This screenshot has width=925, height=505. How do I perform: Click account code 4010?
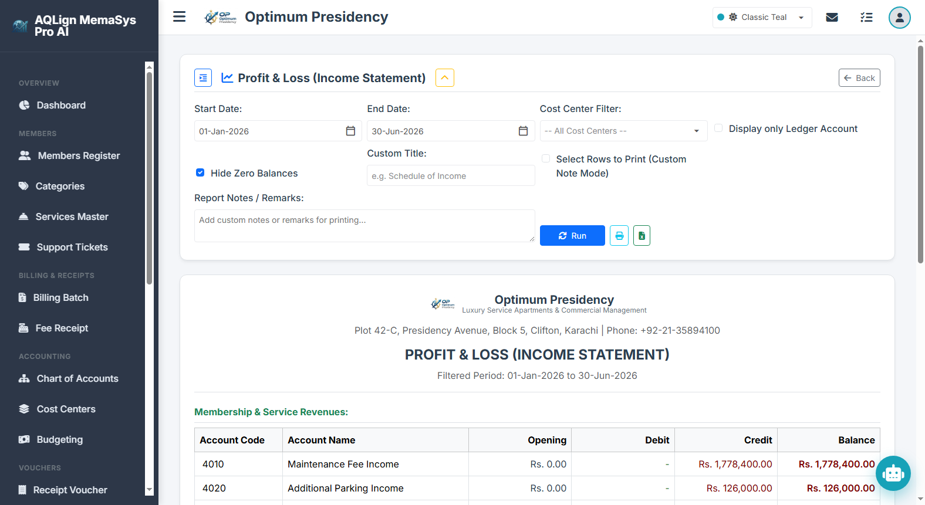click(x=213, y=464)
